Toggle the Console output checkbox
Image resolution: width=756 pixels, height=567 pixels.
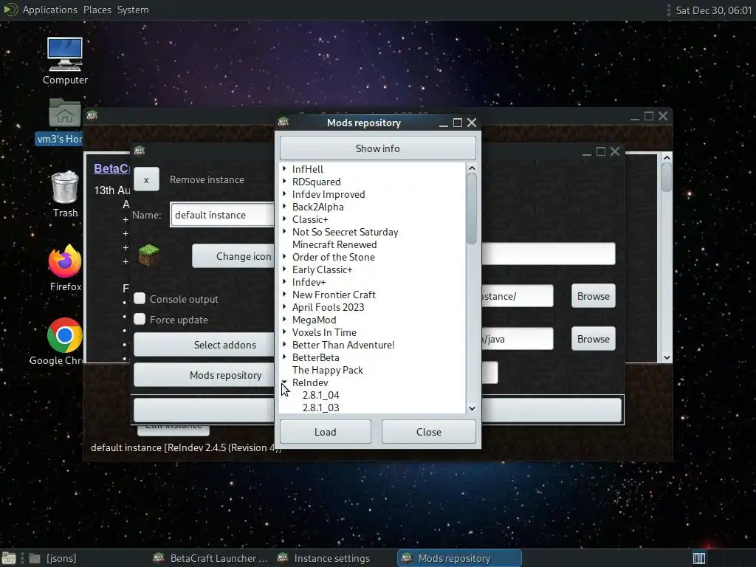point(140,298)
